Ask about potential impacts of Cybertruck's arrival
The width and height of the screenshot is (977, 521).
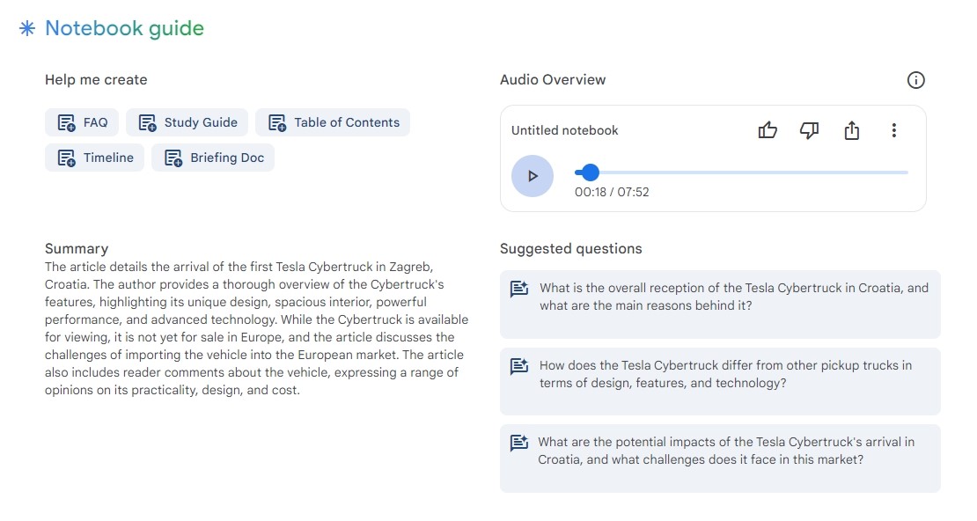coord(720,459)
